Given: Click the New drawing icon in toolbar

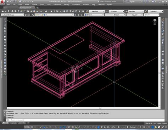Looking at the screenshot, I should click(2, 11).
